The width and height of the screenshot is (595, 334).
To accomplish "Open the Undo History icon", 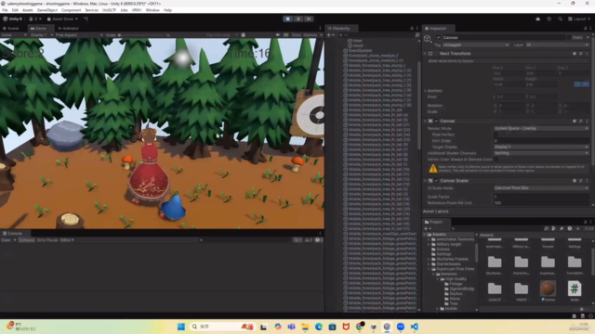I will [549, 19].
